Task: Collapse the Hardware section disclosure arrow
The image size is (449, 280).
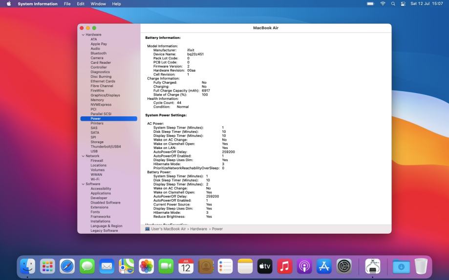Action: click(x=83, y=35)
